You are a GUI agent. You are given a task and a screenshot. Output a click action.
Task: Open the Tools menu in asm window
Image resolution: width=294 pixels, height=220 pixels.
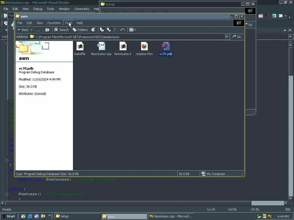point(69,23)
